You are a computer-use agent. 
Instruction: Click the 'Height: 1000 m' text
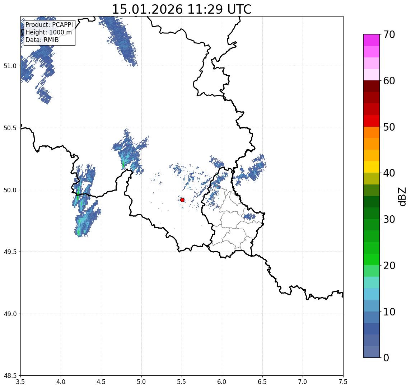click(48, 32)
